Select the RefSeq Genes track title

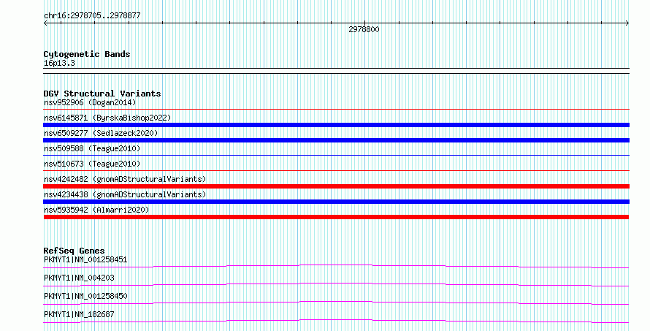74,251
